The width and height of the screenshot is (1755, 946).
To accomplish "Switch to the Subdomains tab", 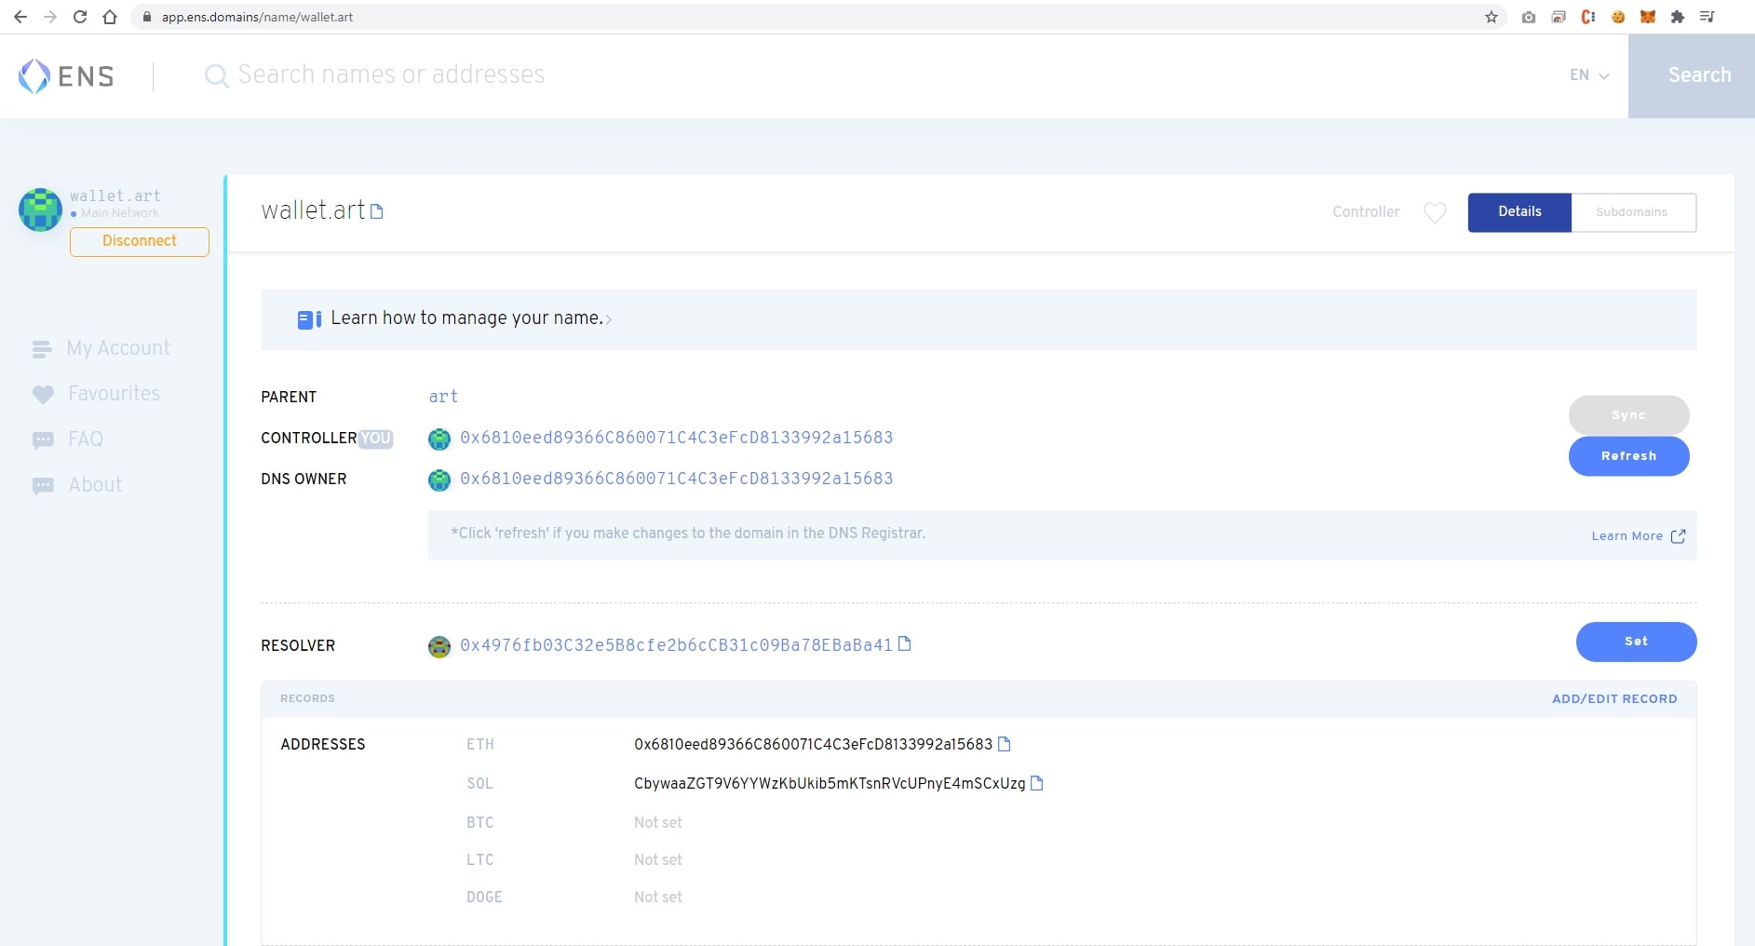I will [1632, 212].
